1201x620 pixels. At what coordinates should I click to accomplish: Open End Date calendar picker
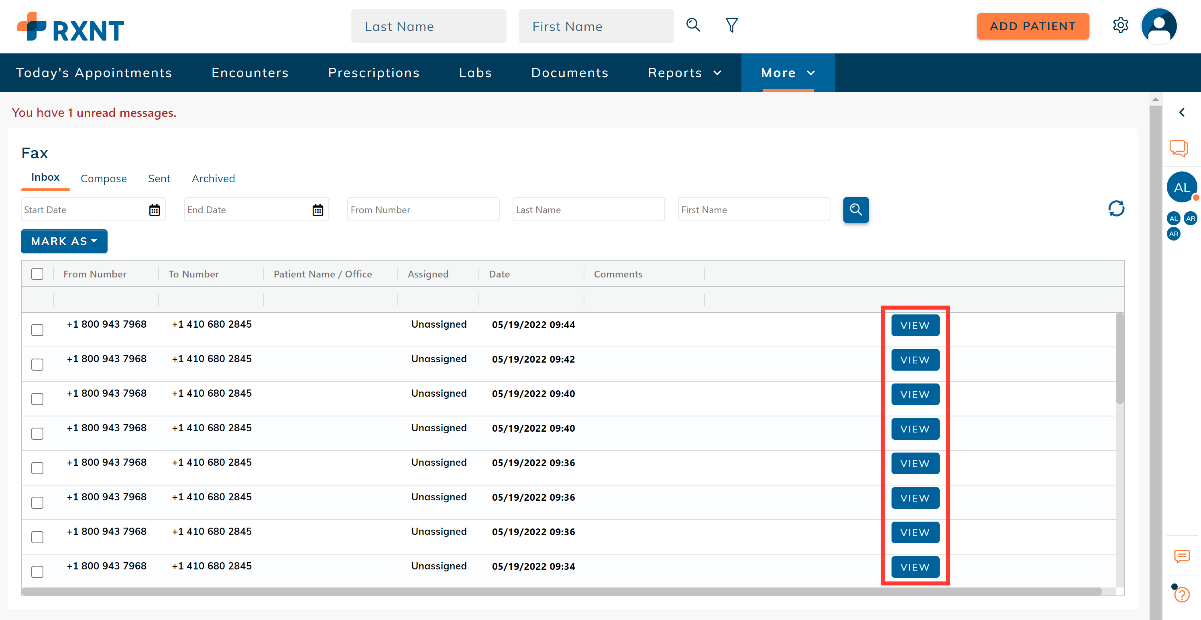pyautogui.click(x=318, y=210)
